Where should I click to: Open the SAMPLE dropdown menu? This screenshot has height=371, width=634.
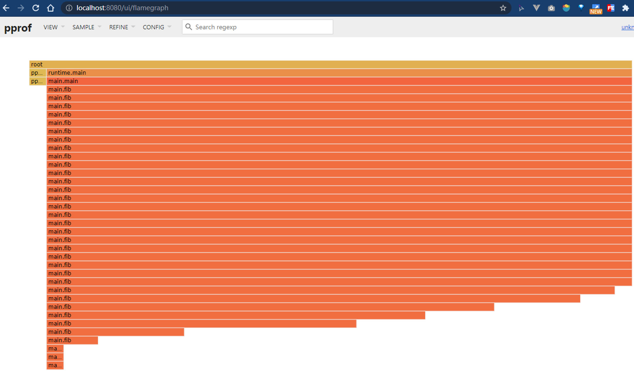87,27
